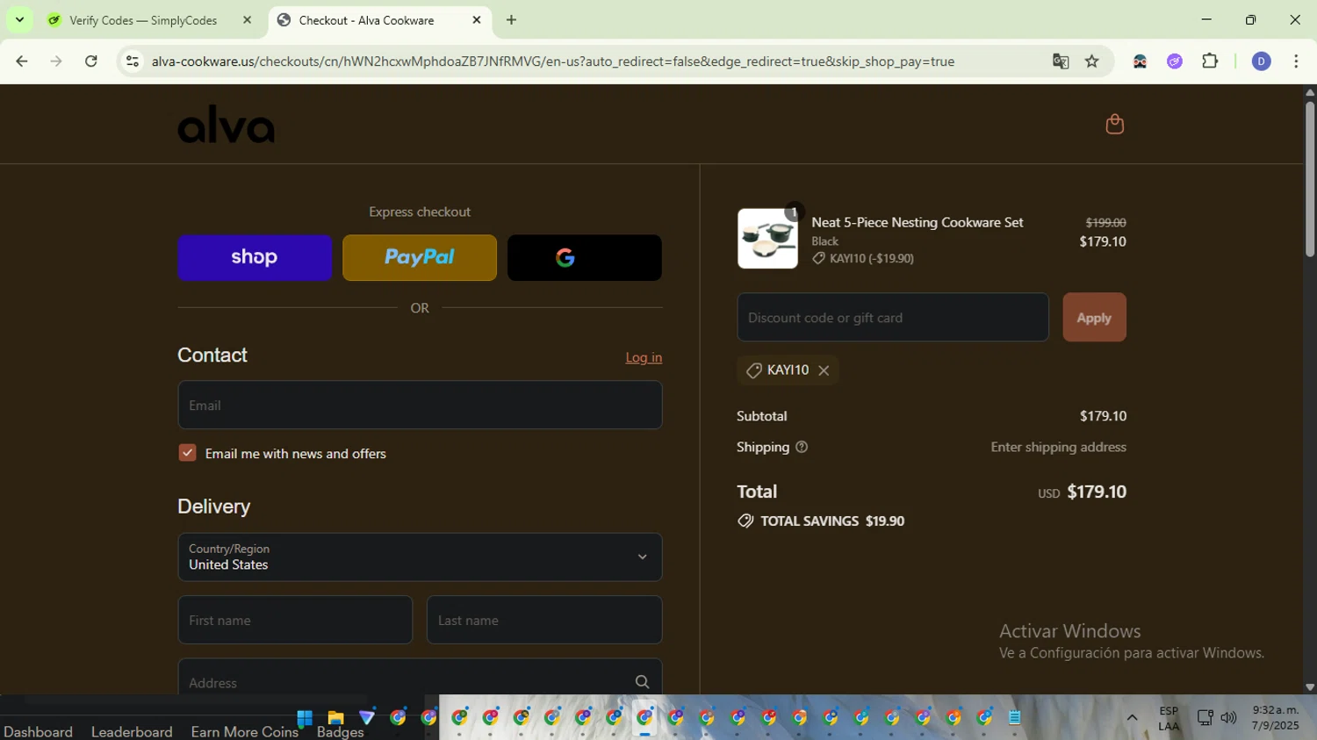Click the shipping help question-mark icon

pos(801,447)
